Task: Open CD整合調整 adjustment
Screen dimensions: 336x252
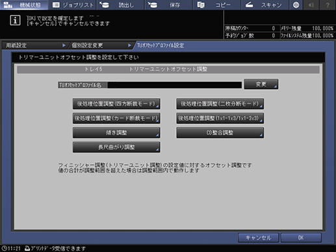Action: tap(220, 132)
